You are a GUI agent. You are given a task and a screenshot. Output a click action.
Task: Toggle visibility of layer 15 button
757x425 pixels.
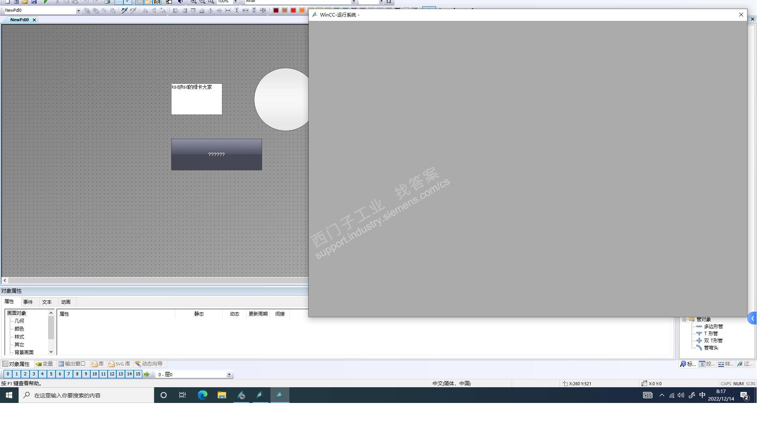tap(138, 374)
